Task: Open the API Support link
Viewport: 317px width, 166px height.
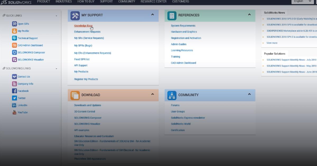Action: click(81, 65)
